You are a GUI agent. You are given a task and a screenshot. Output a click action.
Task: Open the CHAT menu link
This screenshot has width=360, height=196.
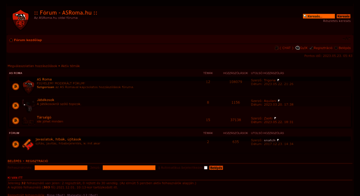(286, 48)
